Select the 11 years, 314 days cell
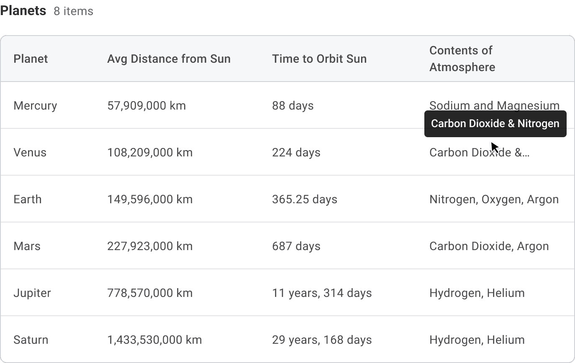The width and height of the screenshot is (575, 363). tap(322, 293)
